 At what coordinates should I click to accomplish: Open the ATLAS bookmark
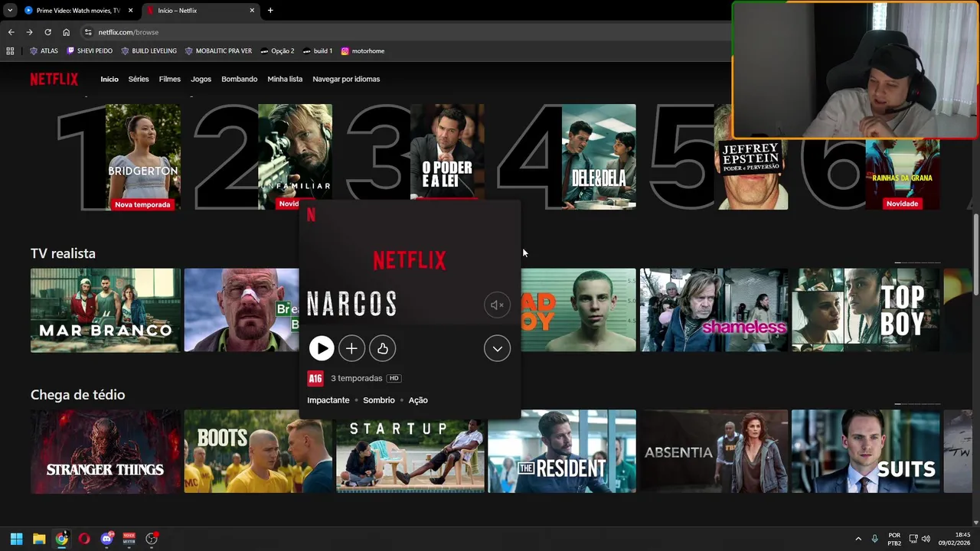click(44, 51)
